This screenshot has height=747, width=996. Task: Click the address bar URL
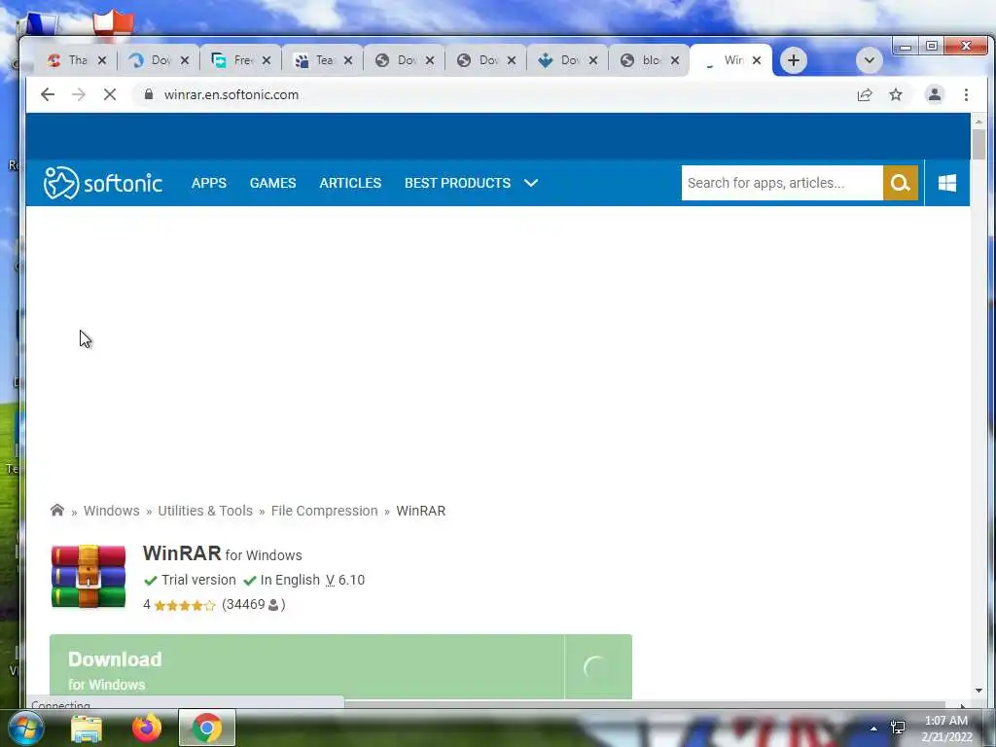tap(231, 94)
